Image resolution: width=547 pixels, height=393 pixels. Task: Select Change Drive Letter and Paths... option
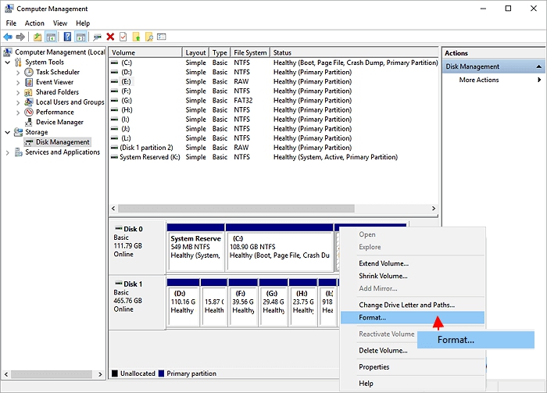click(406, 305)
